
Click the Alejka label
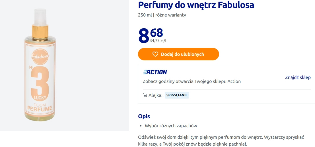click(155, 95)
